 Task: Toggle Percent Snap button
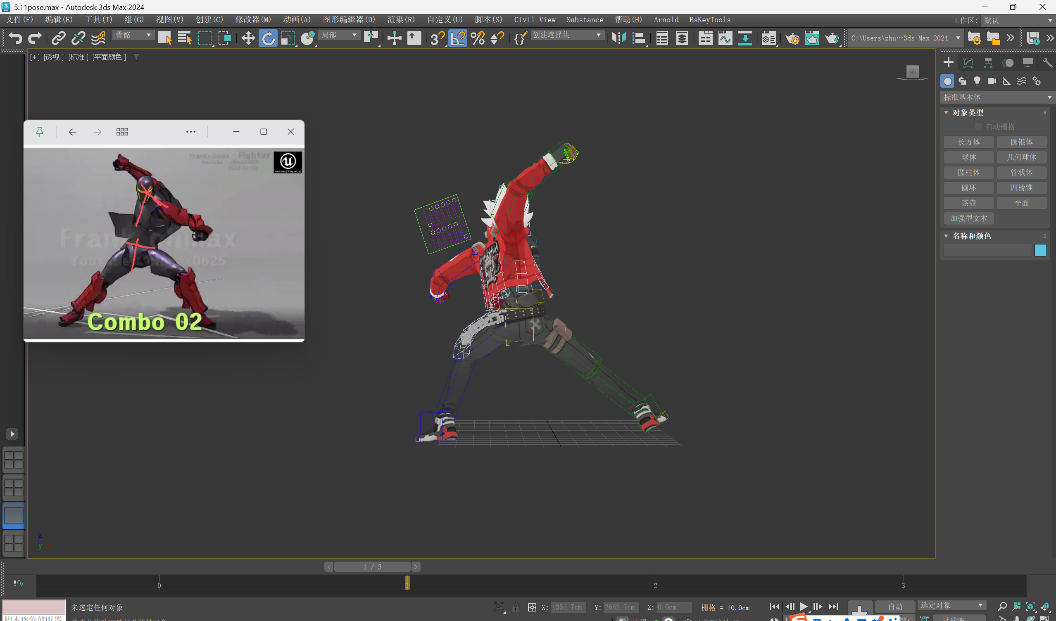pos(478,38)
